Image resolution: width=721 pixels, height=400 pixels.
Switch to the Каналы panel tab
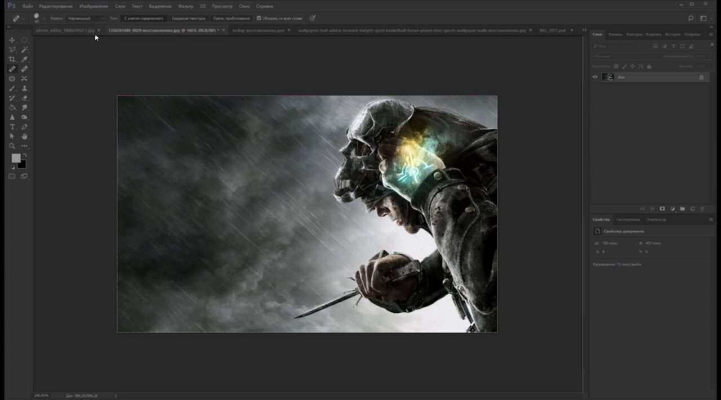615,34
